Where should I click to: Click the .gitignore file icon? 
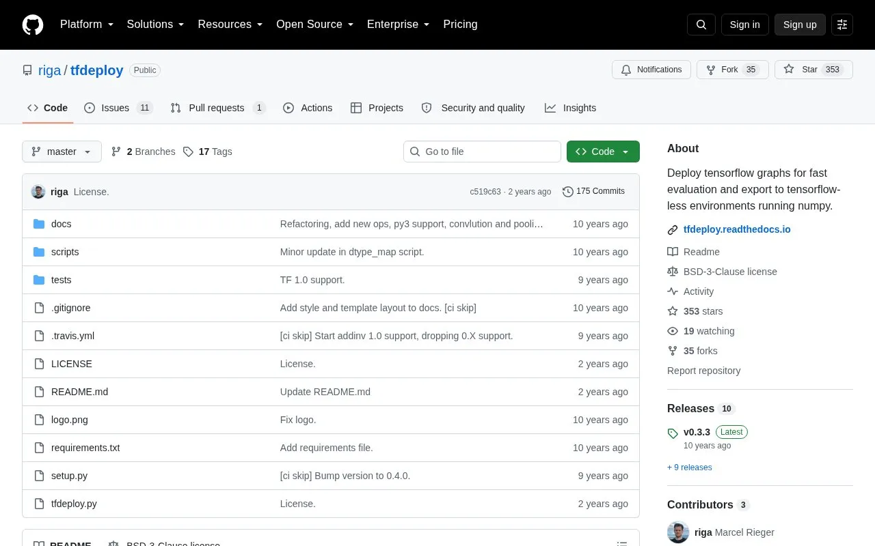39,308
